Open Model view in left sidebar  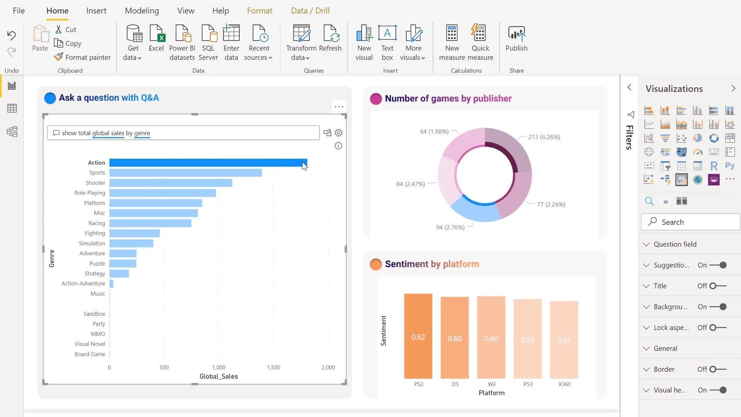pyautogui.click(x=12, y=132)
